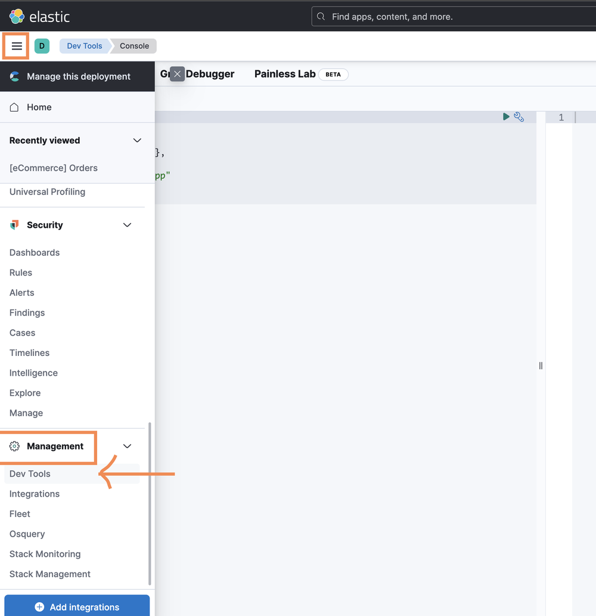Collapse the Management section chevron
The height and width of the screenshot is (616, 596).
[x=127, y=446]
